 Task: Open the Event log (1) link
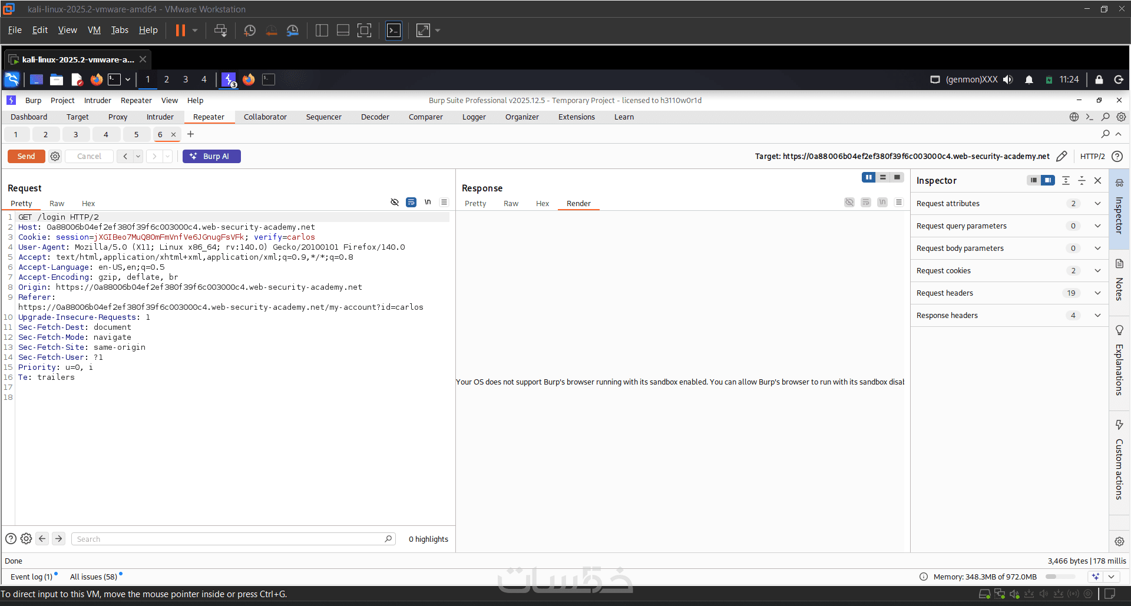pos(32,577)
